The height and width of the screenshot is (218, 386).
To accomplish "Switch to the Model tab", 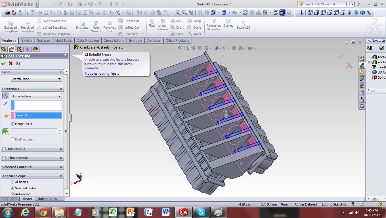I will [27, 199].
